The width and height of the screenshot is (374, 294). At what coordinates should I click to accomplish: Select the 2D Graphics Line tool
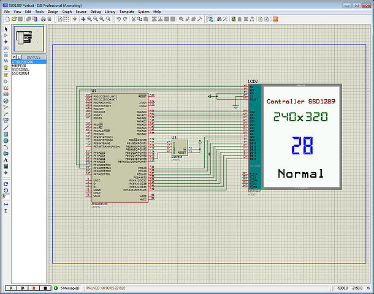click(6, 128)
